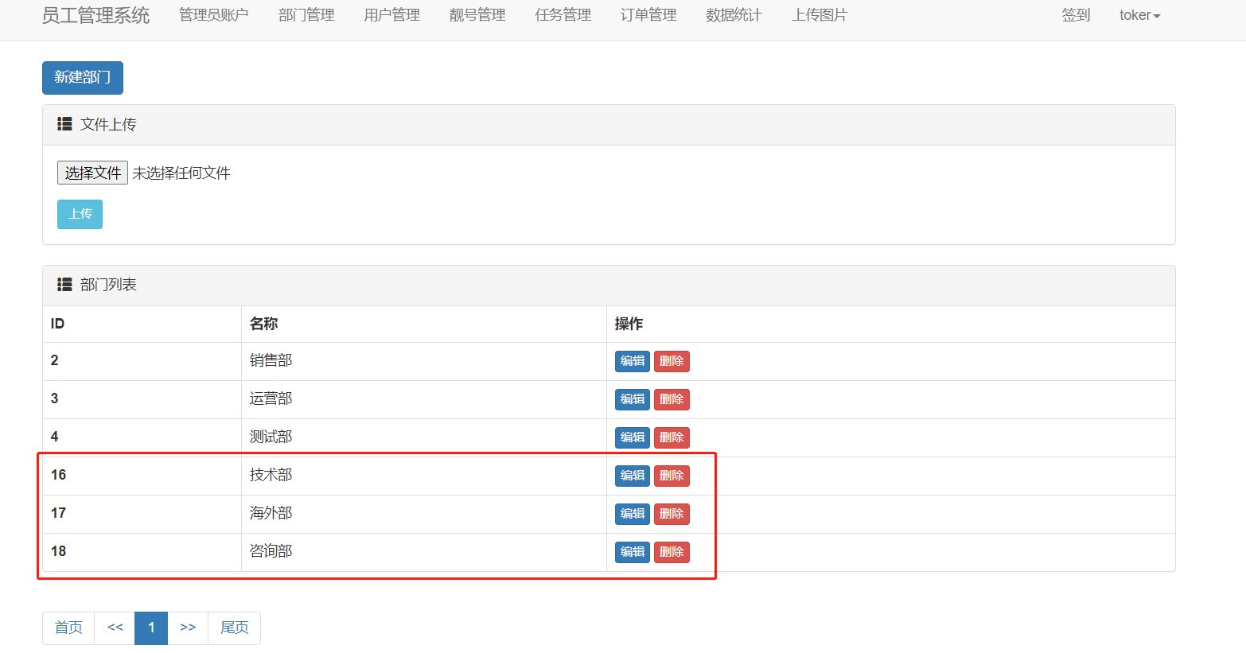Open 用户管理 page
1246x653 pixels.
tap(391, 15)
